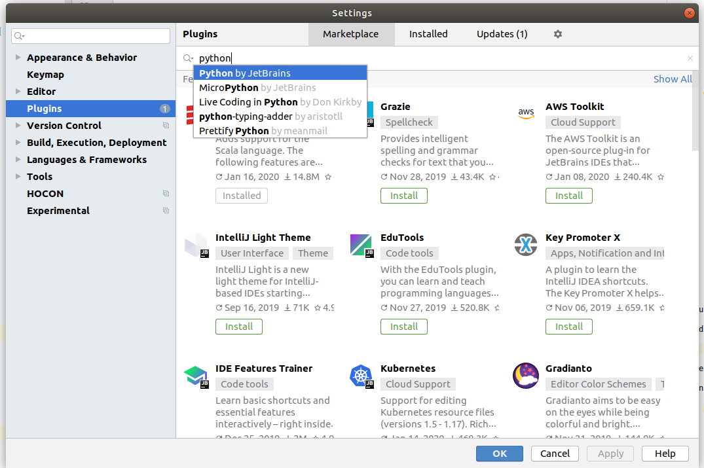Open the Keymap settings page
The image size is (704, 468).
click(45, 75)
